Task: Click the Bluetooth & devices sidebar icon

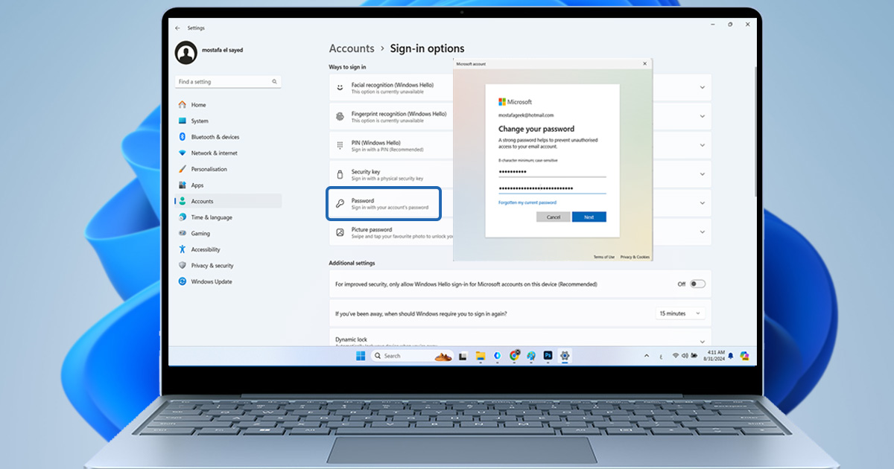Action: 183,137
